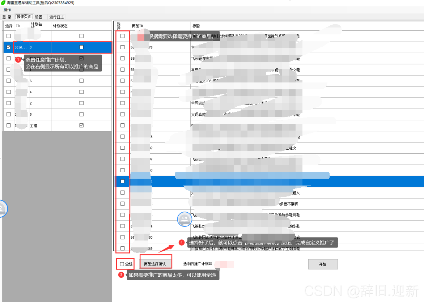
Task: Open the 操作 menu
Action: coord(7,10)
